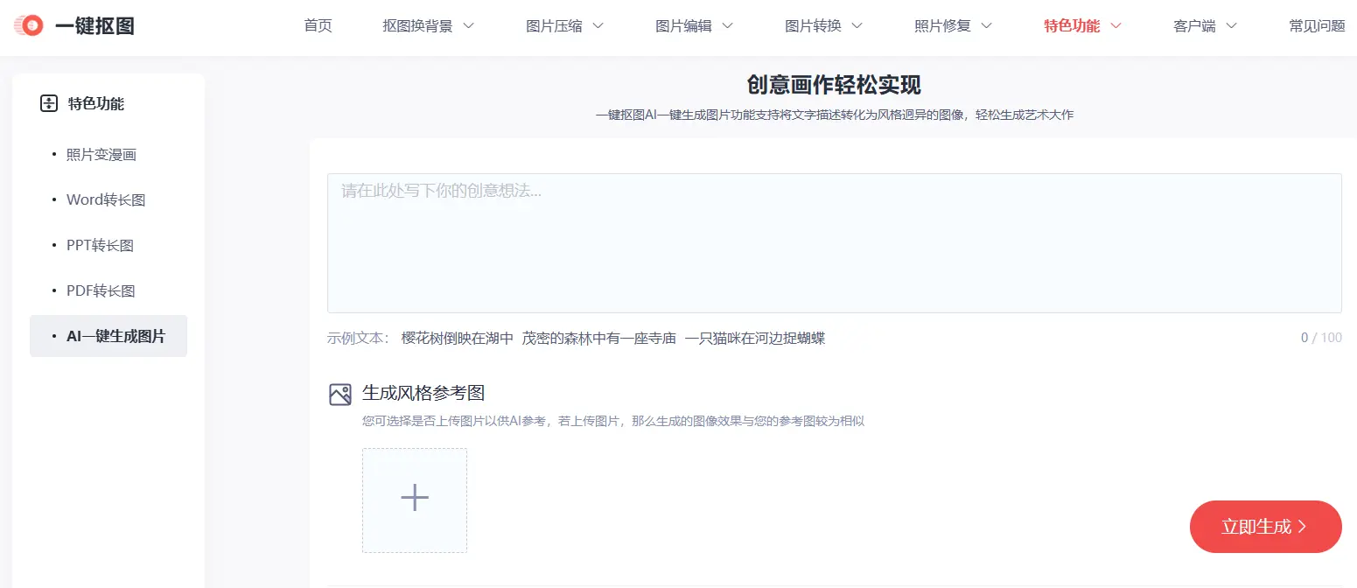
Task: Go to 常见问题 page
Action: pos(1317,26)
